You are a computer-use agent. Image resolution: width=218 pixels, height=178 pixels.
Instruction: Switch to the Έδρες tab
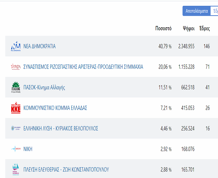(x=215, y=11)
